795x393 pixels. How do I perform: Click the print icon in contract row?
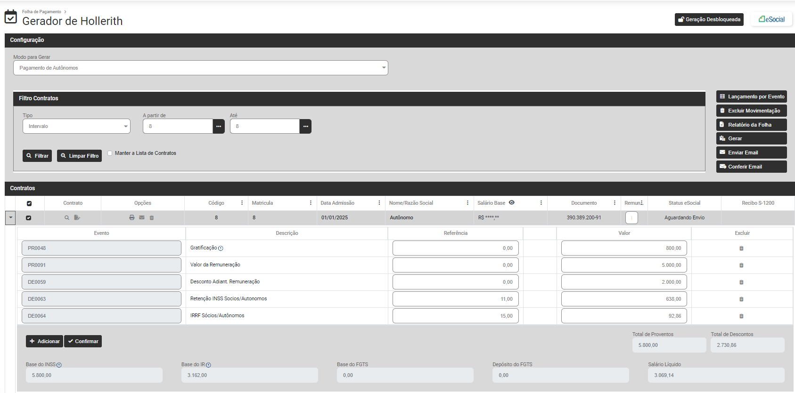pyautogui.click(x=132, y=217)
